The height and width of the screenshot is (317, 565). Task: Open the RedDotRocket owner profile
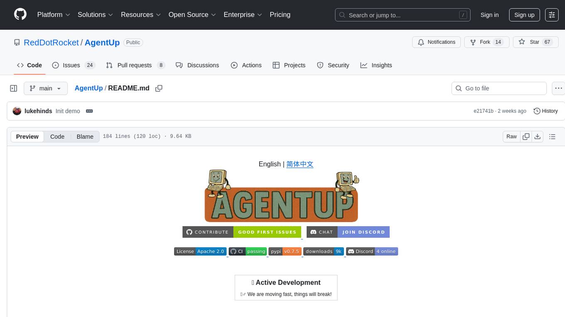pos(51,42)
